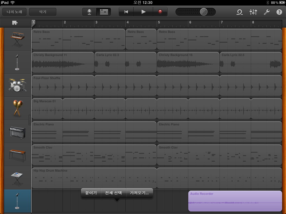Screen dimensions: 286x214
Task: Check the battery status icon
Action: [282, 3]
